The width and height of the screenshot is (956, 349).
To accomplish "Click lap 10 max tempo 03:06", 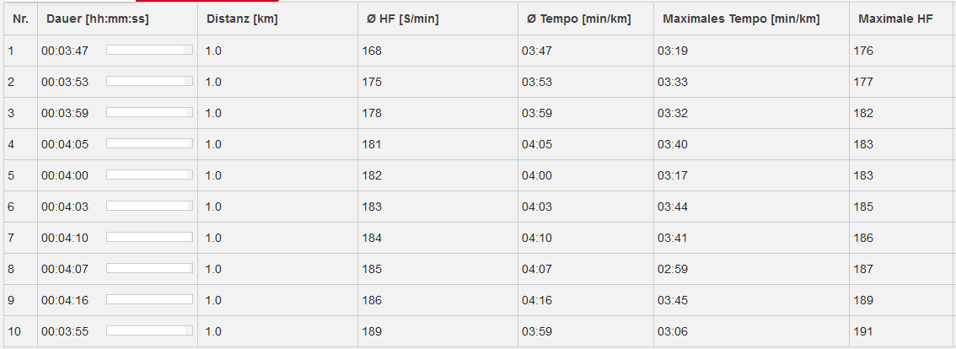I will click(673, 332).
